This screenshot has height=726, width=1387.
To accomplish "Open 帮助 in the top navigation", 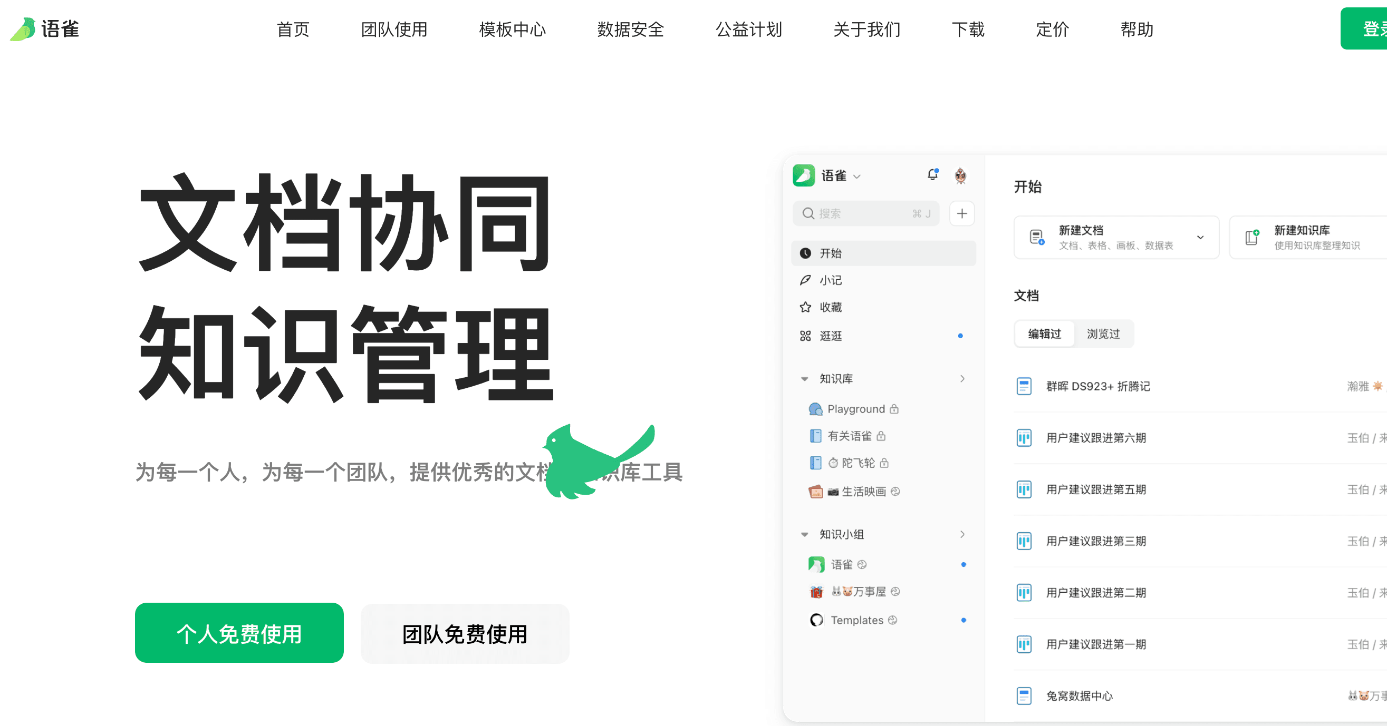I will tap(1137, 29).
